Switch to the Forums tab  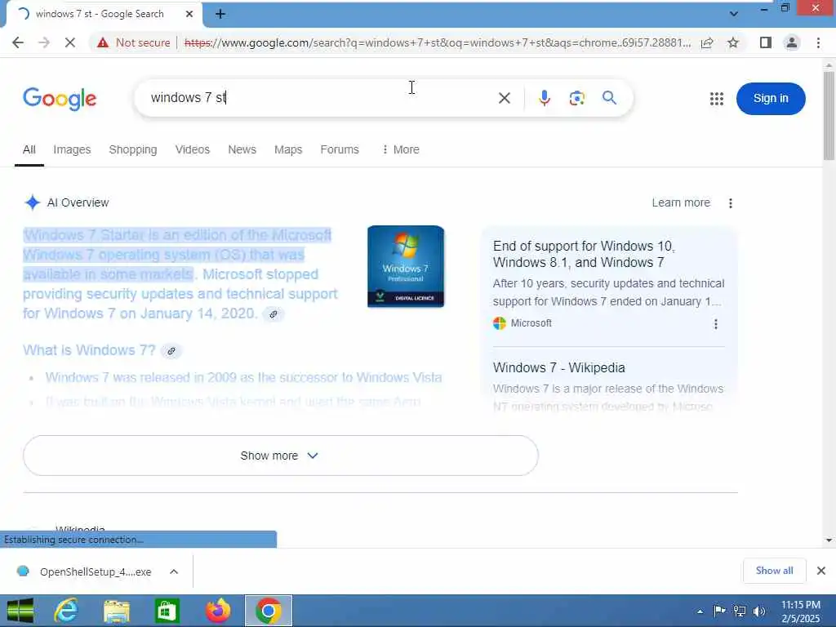coord(340,150)
